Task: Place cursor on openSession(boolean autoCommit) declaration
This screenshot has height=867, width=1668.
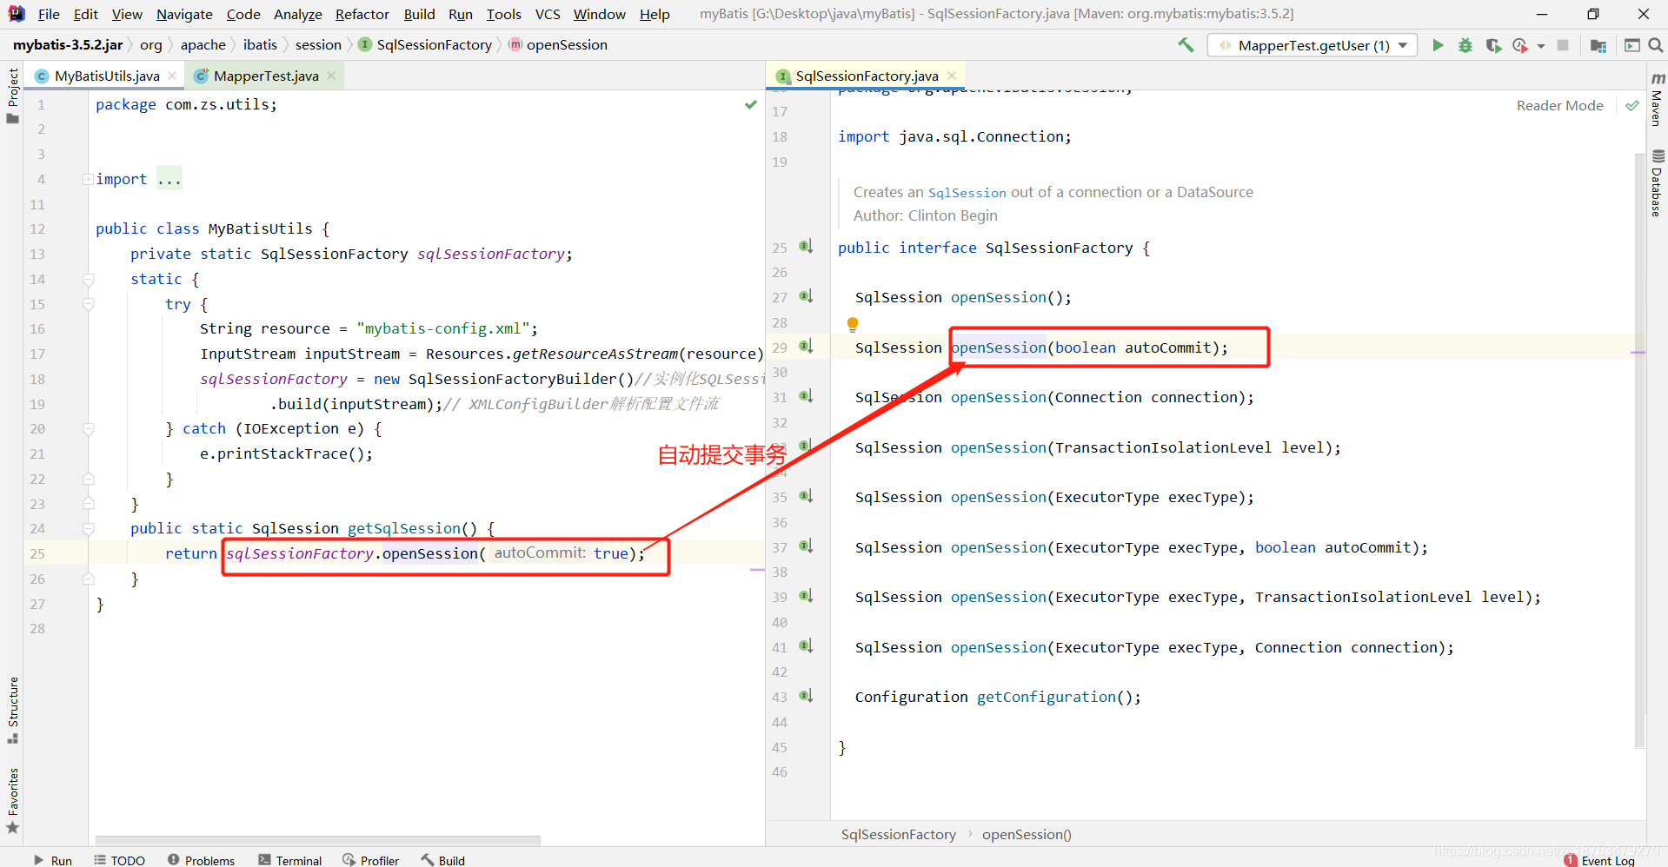Action: [1090, 347]
